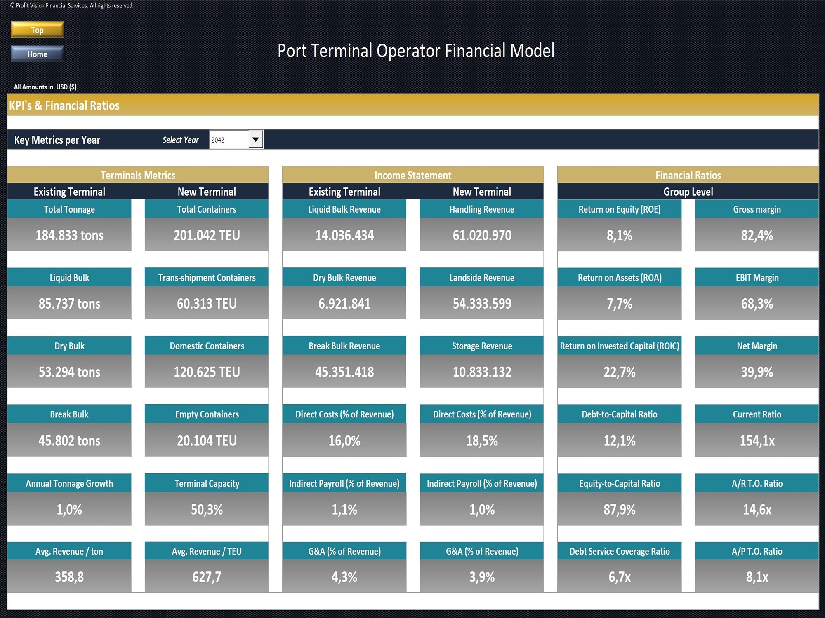Viewport: 825px width, 618px height.
Task: Click the Total Containers value cell
Action: tap(206, 235)
